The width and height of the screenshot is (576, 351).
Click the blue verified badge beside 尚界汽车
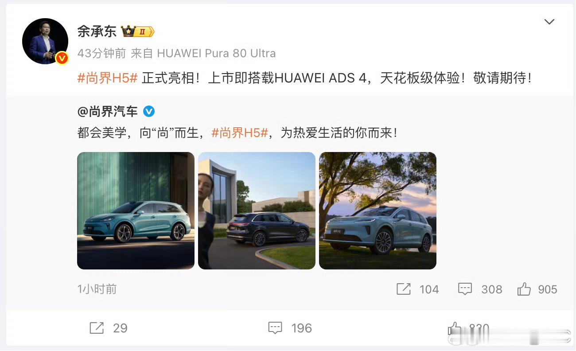pos(149,112)
